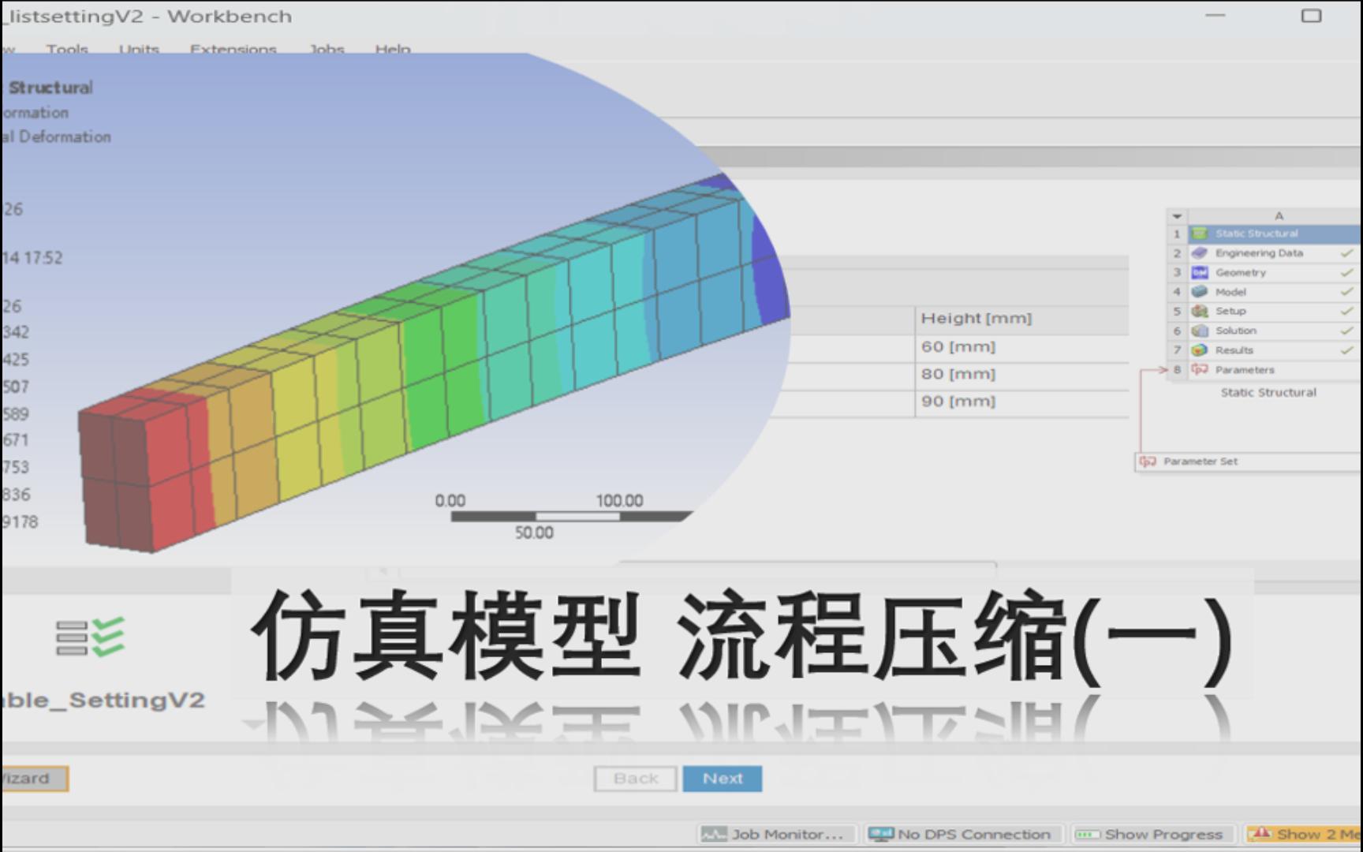Screen dimensions: 1363x852
Task: Minimize the Workbench window
Action: pos(1215,16)
